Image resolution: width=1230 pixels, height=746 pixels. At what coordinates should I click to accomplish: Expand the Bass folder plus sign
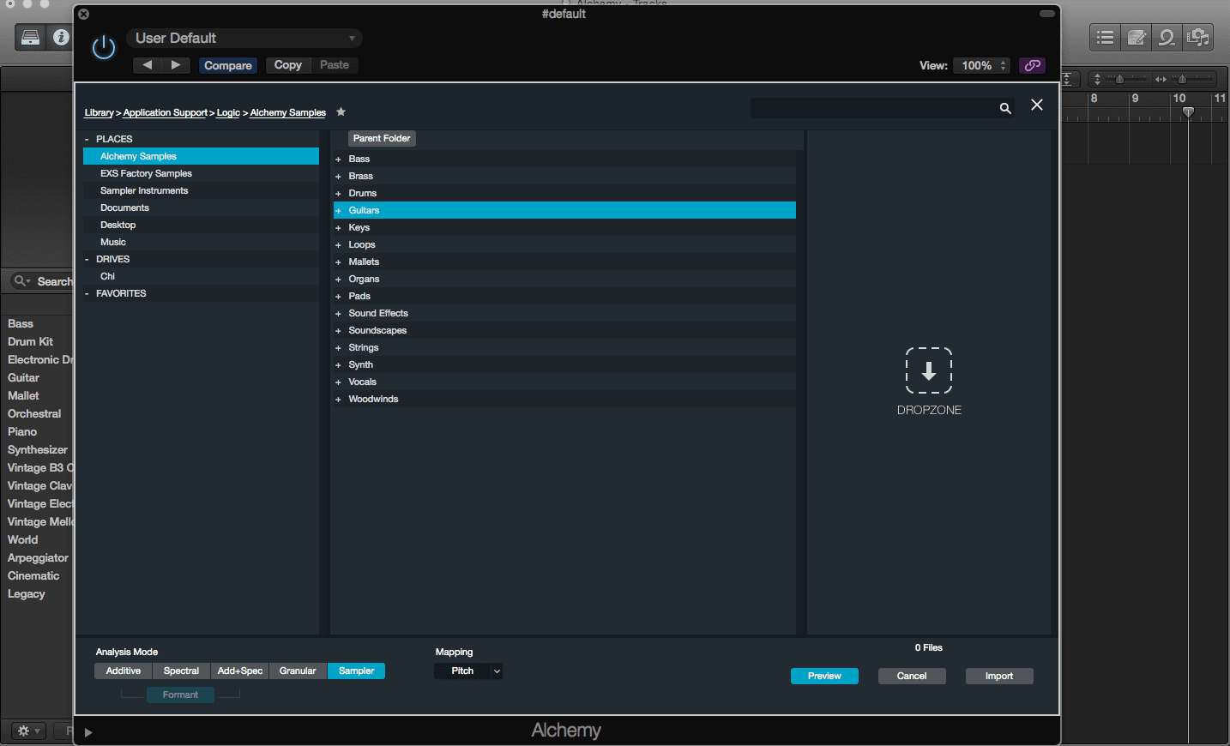(338, 159)
